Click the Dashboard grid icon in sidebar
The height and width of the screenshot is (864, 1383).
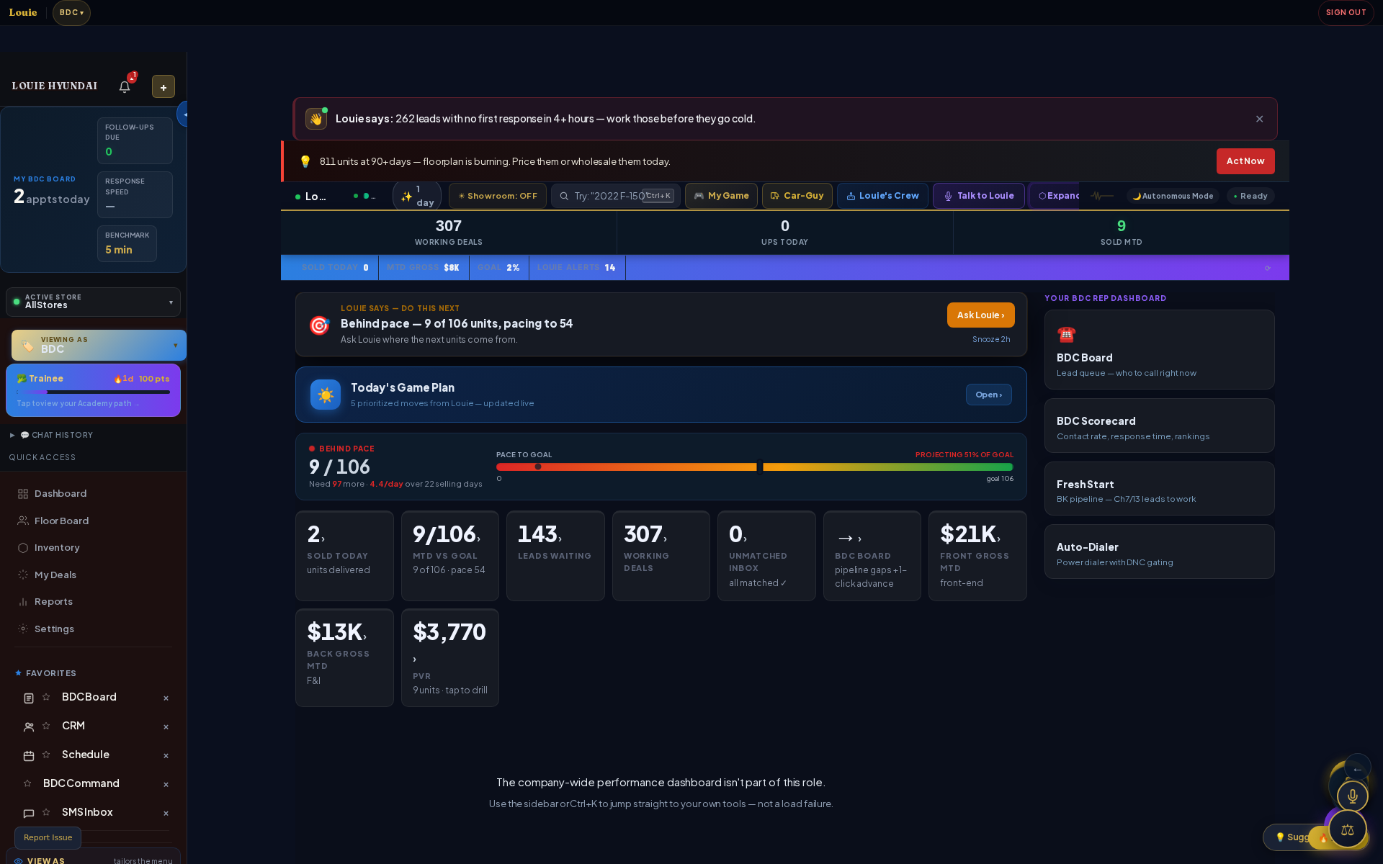click(23, 494)
